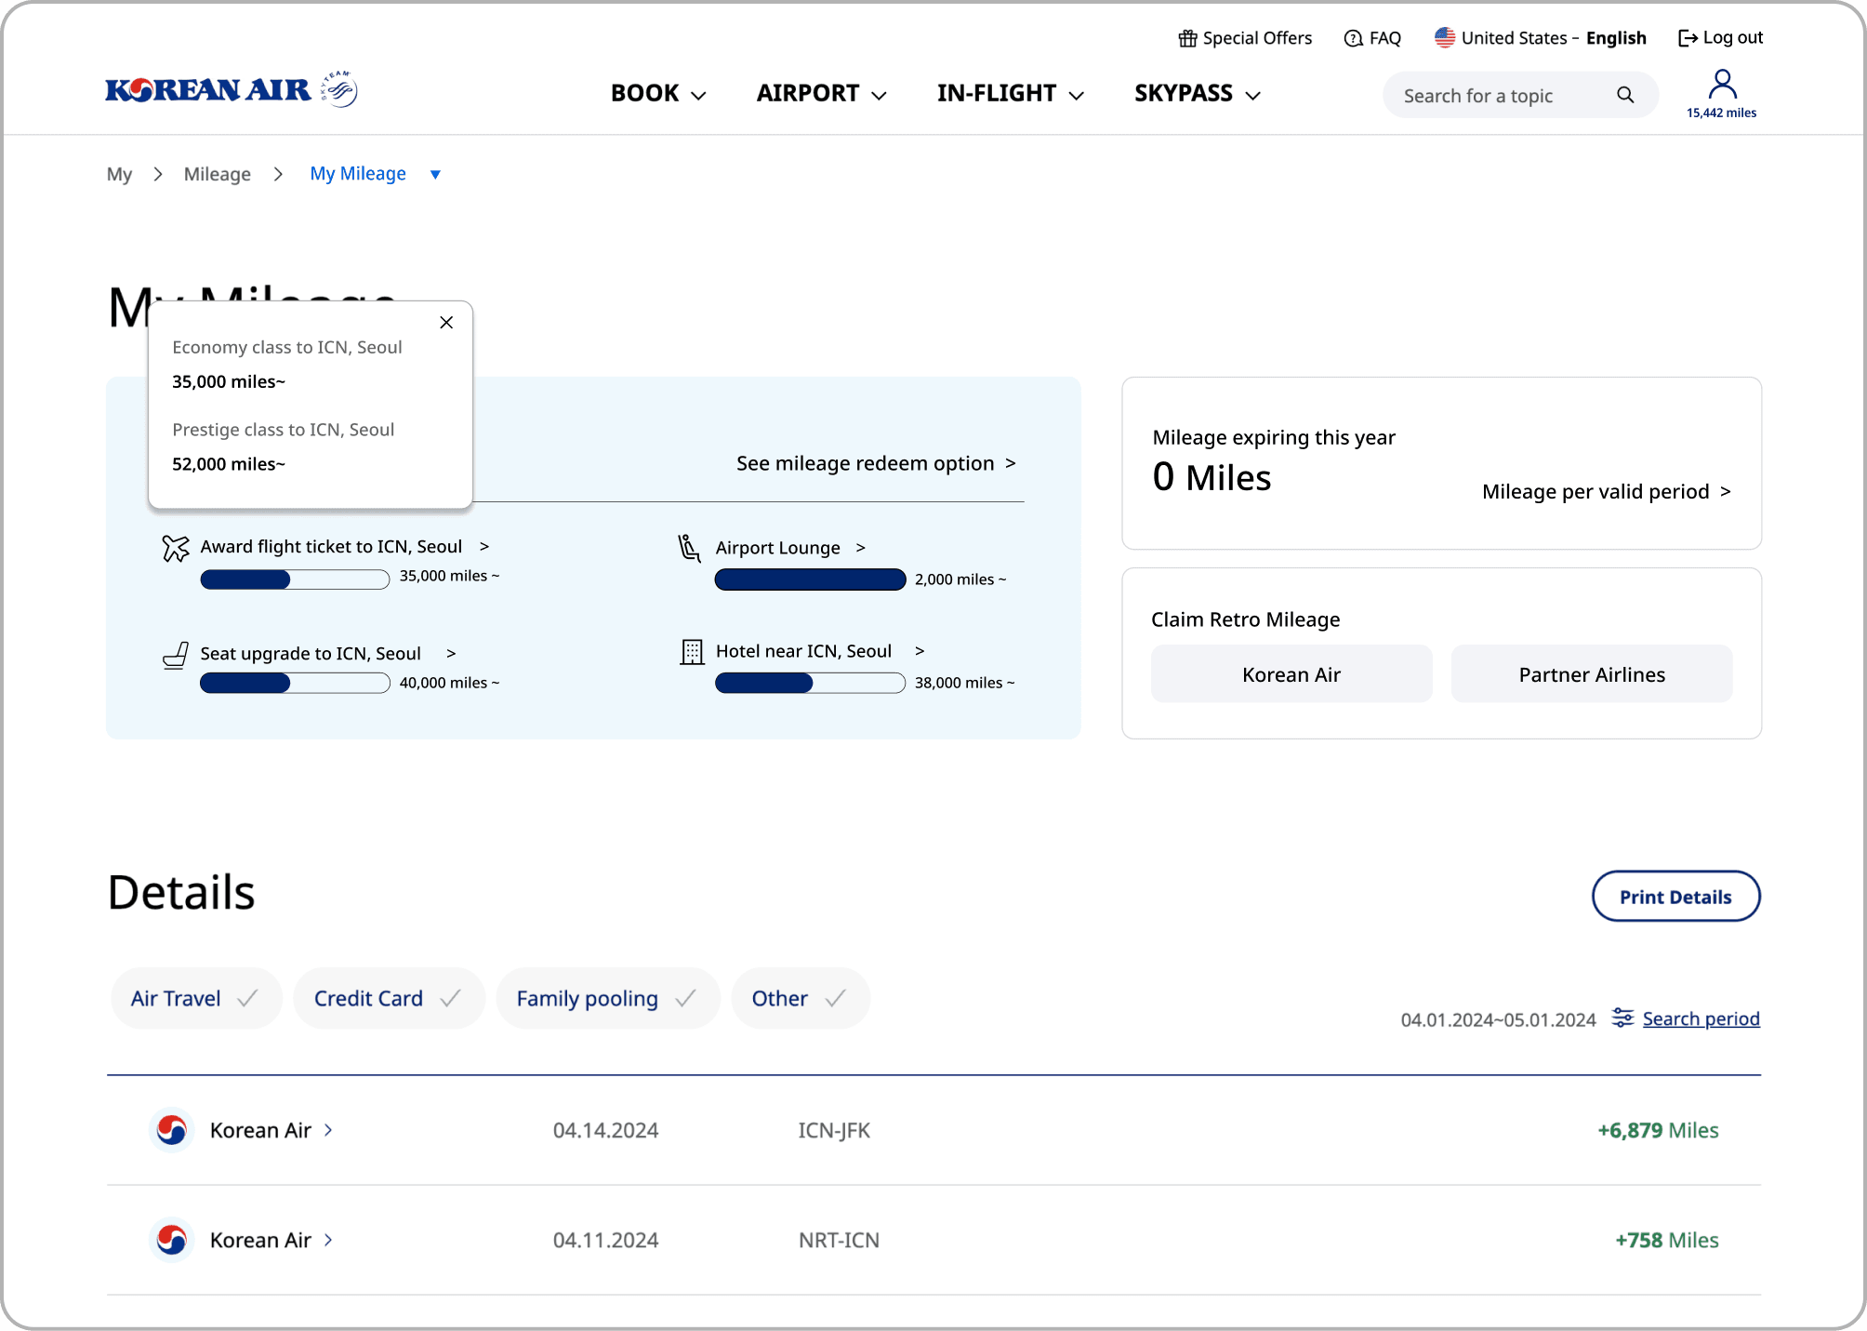
Task: Click 15,442 miles under profile
Action: click(x=1721, y=113)
